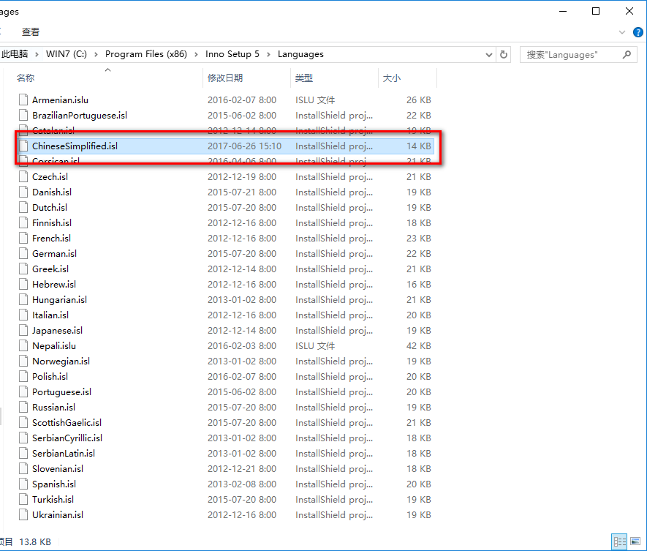Click the 2017-06-26 15:10 modified date
The height and width of the screenshot is (551, 647).
244,146
